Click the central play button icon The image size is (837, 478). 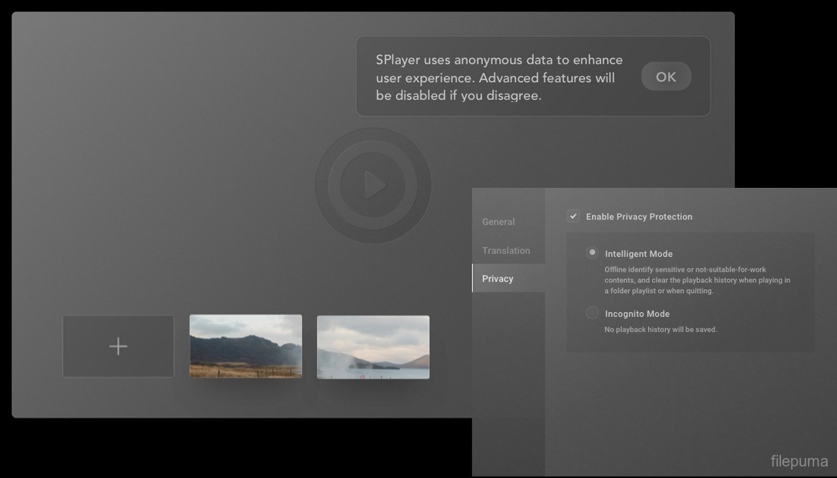click(373, 185)
